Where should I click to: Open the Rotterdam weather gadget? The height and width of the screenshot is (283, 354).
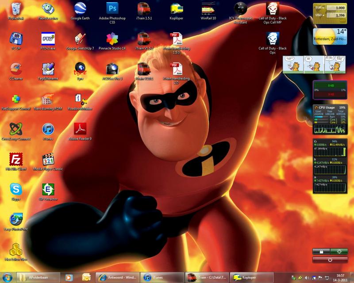tap(330, 36)
